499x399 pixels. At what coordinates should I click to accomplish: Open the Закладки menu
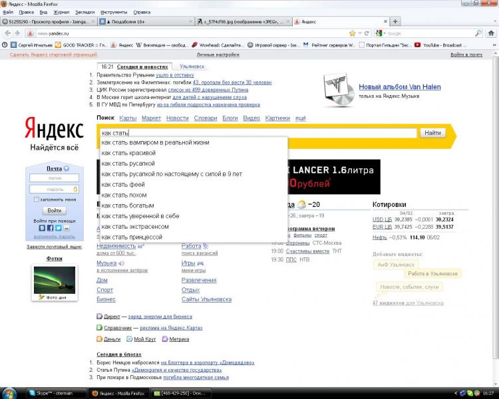85,12
